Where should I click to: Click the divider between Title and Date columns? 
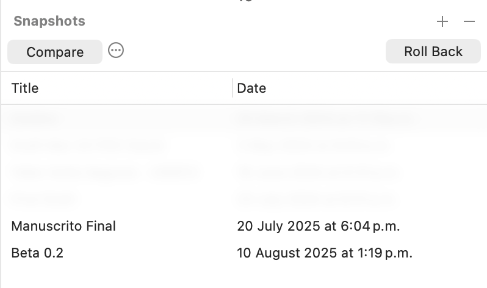point(233,88)
